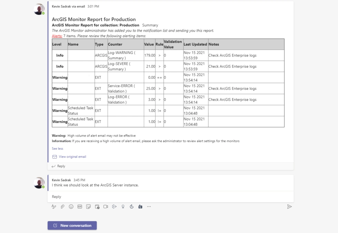Open the GIF picker
Image resolution: width=338 pixels, height=233 pixels.
[79, 206]
